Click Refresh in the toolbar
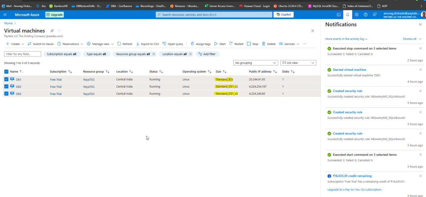The height and width of the screenshot is (197, 426). (x=125, y=44)
